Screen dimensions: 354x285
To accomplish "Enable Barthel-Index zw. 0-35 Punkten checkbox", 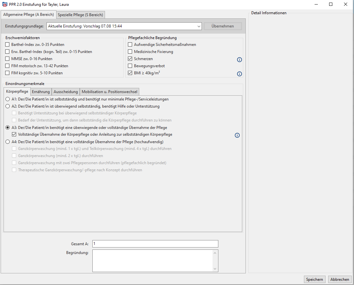I will pyautogui.click(x=7, y=45).
